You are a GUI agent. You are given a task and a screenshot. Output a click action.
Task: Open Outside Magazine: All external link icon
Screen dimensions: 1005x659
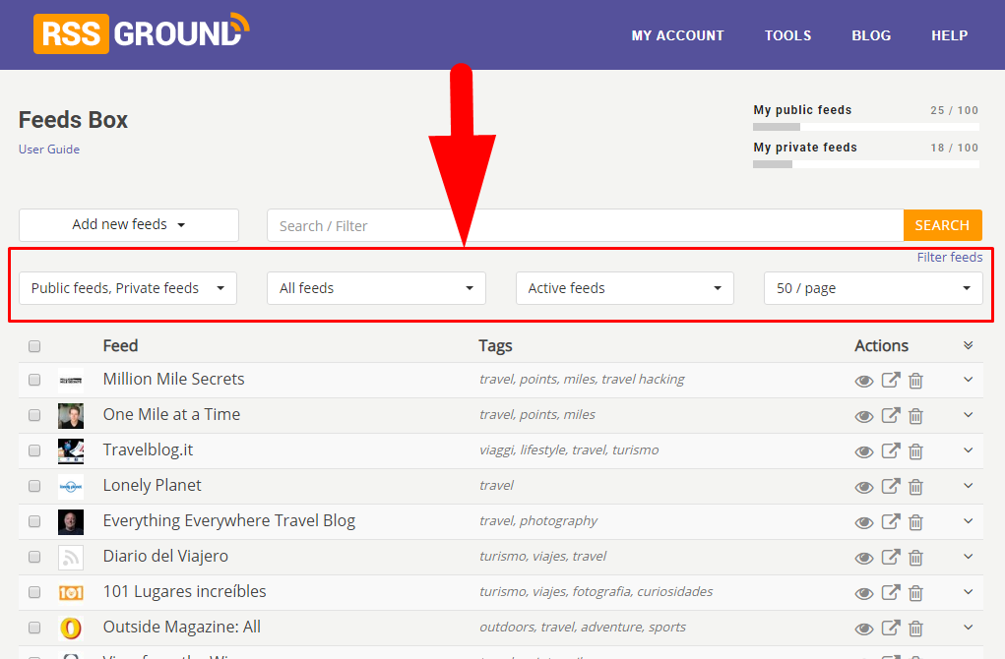coord(891,628)
